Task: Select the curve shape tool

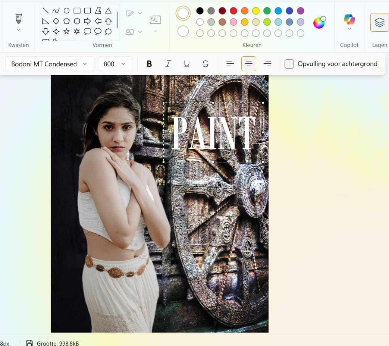Action: coord(56,10)
